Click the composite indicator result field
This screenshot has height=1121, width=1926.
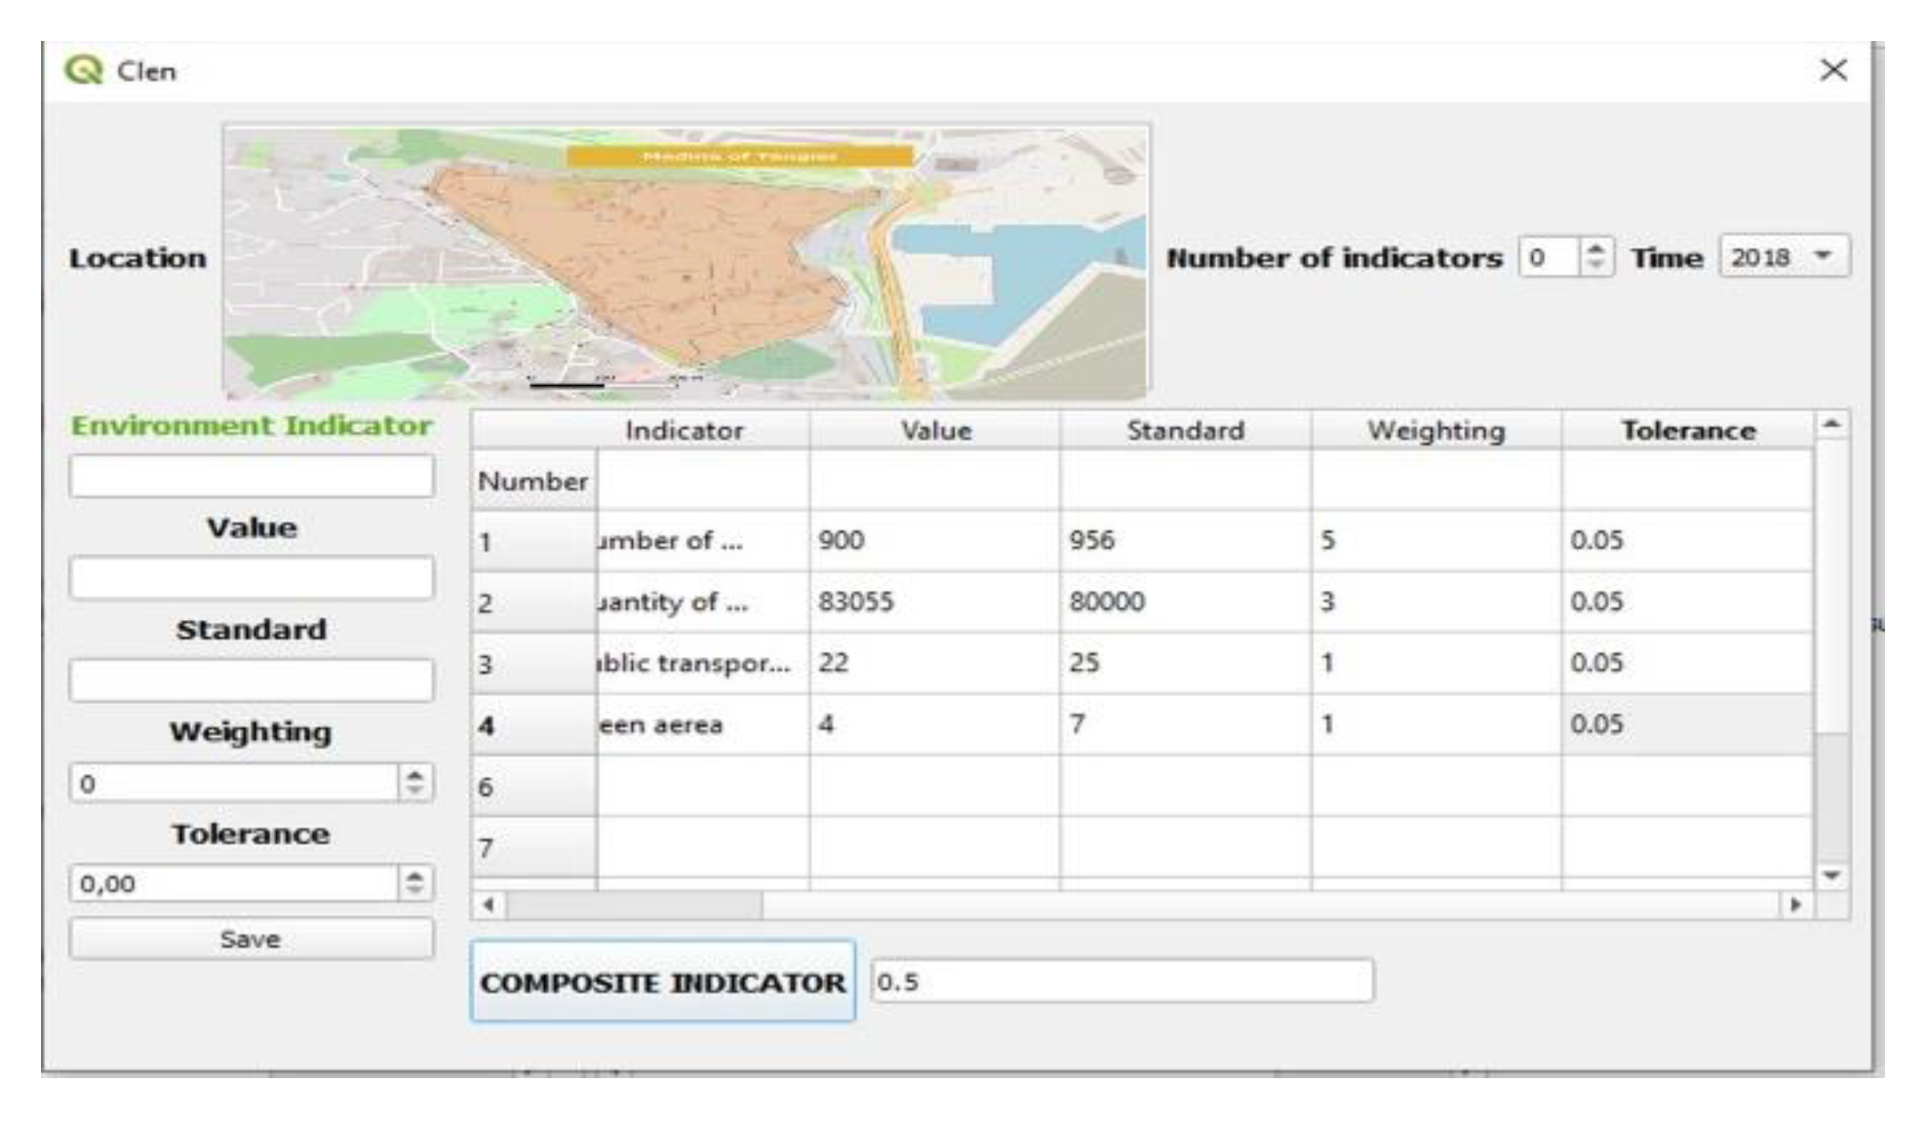1121,982
